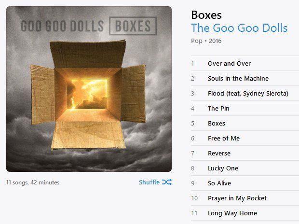Click the Reverse track row
This screenshot has height=224, width=299.
click(245, 153)
